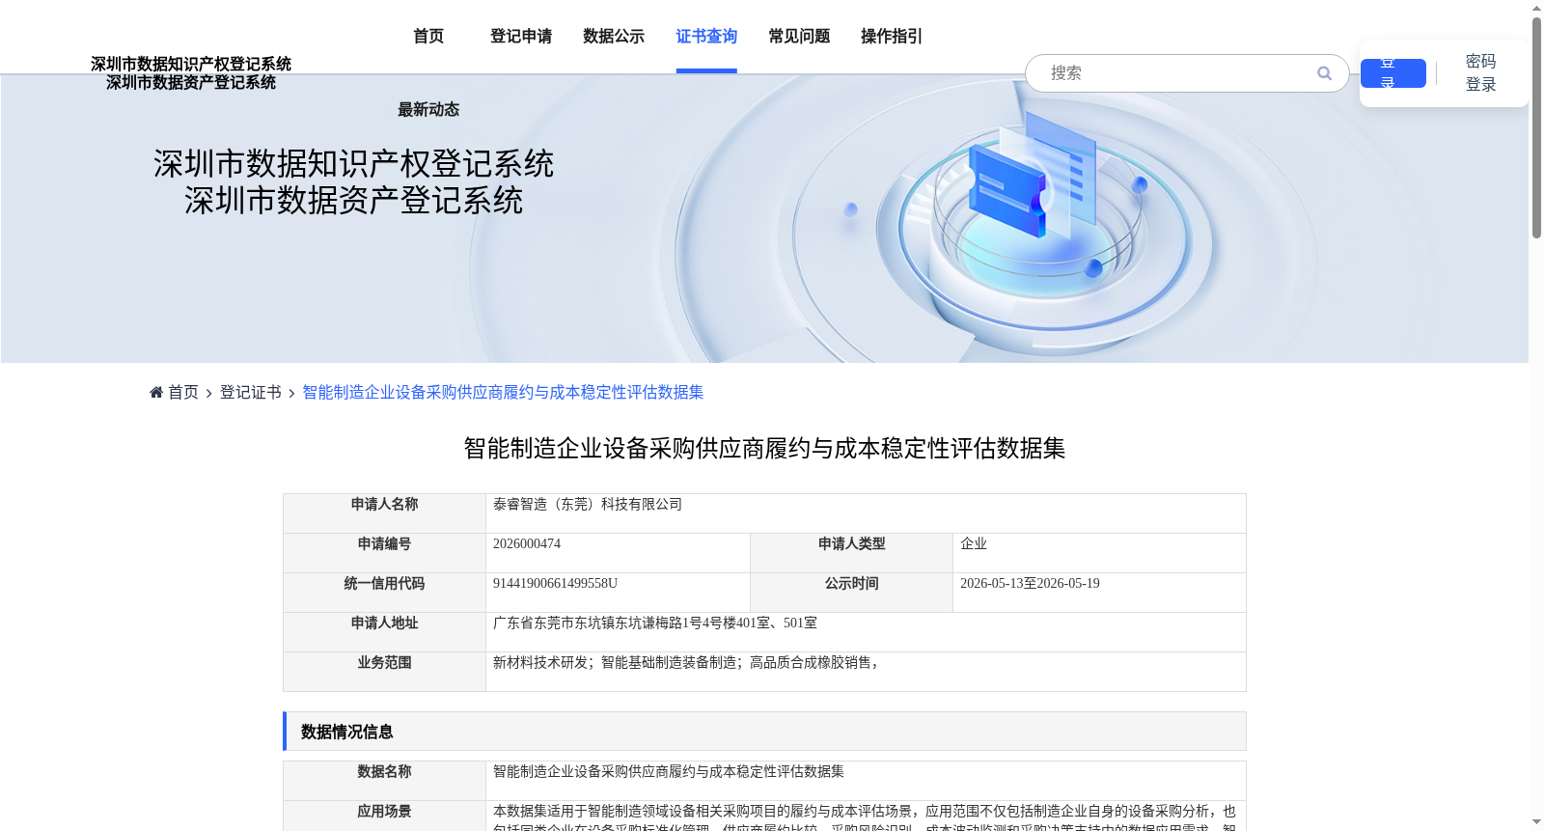Click the vertical page scrollbar thumb
Screen dimensions: 1544x831
1536,125
